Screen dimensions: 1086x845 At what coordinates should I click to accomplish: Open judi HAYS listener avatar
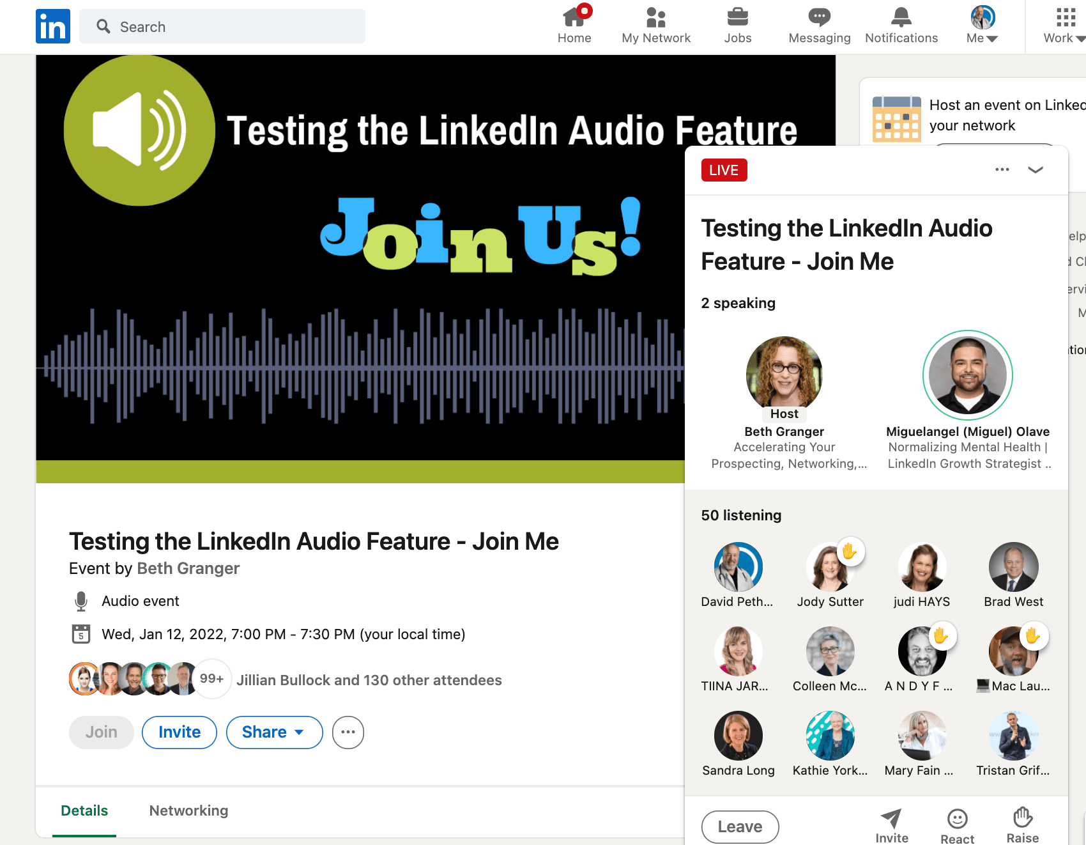pyautogui.click(x=922, y=567)
